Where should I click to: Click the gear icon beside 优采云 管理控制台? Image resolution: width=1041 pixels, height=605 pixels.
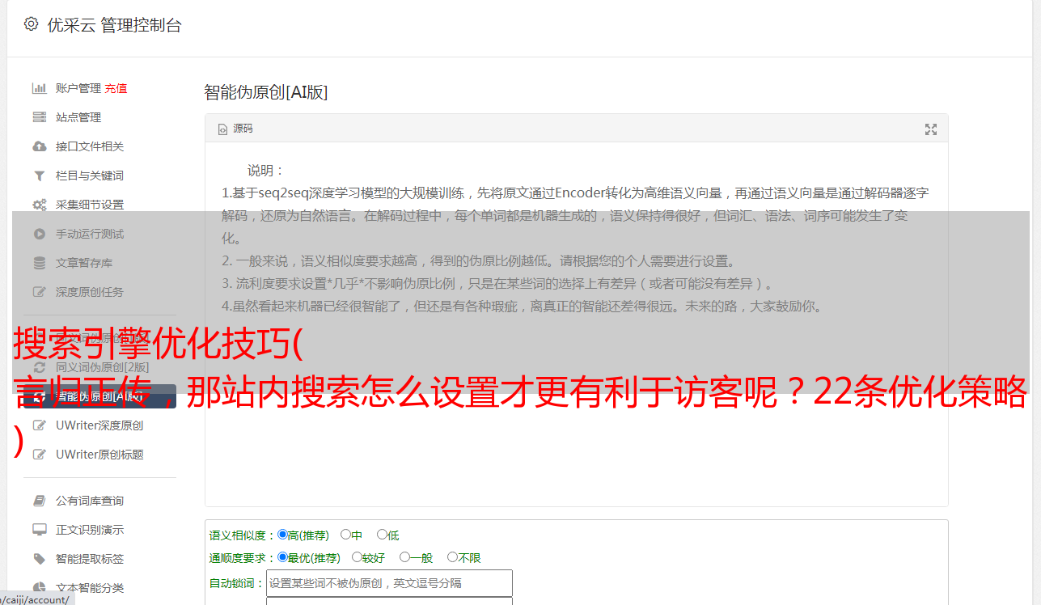[x=31, y=24]
